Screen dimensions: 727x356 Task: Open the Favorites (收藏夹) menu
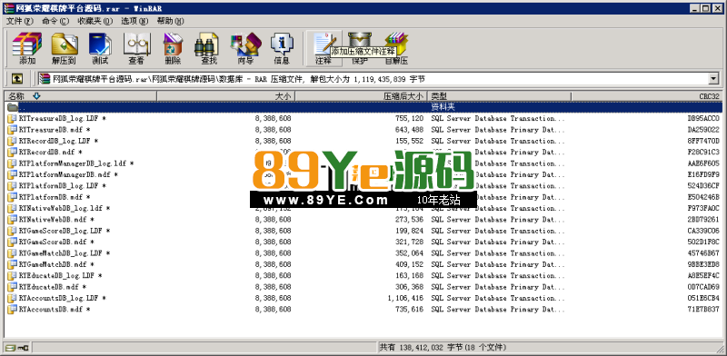pos(95,21)
